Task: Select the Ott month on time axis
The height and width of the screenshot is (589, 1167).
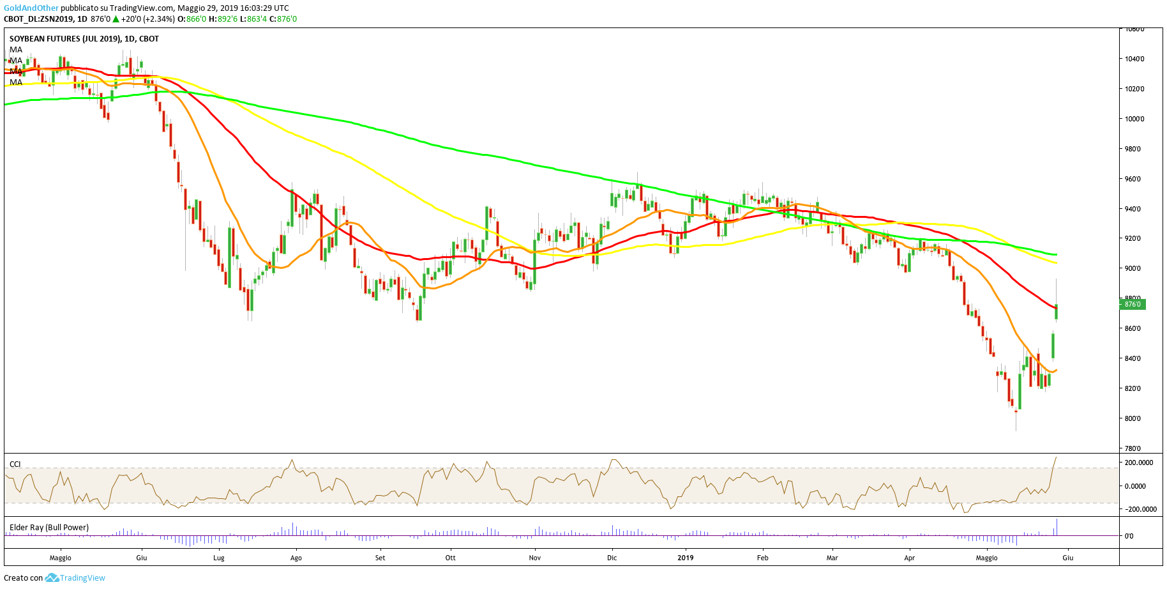Action: [451, 558]
